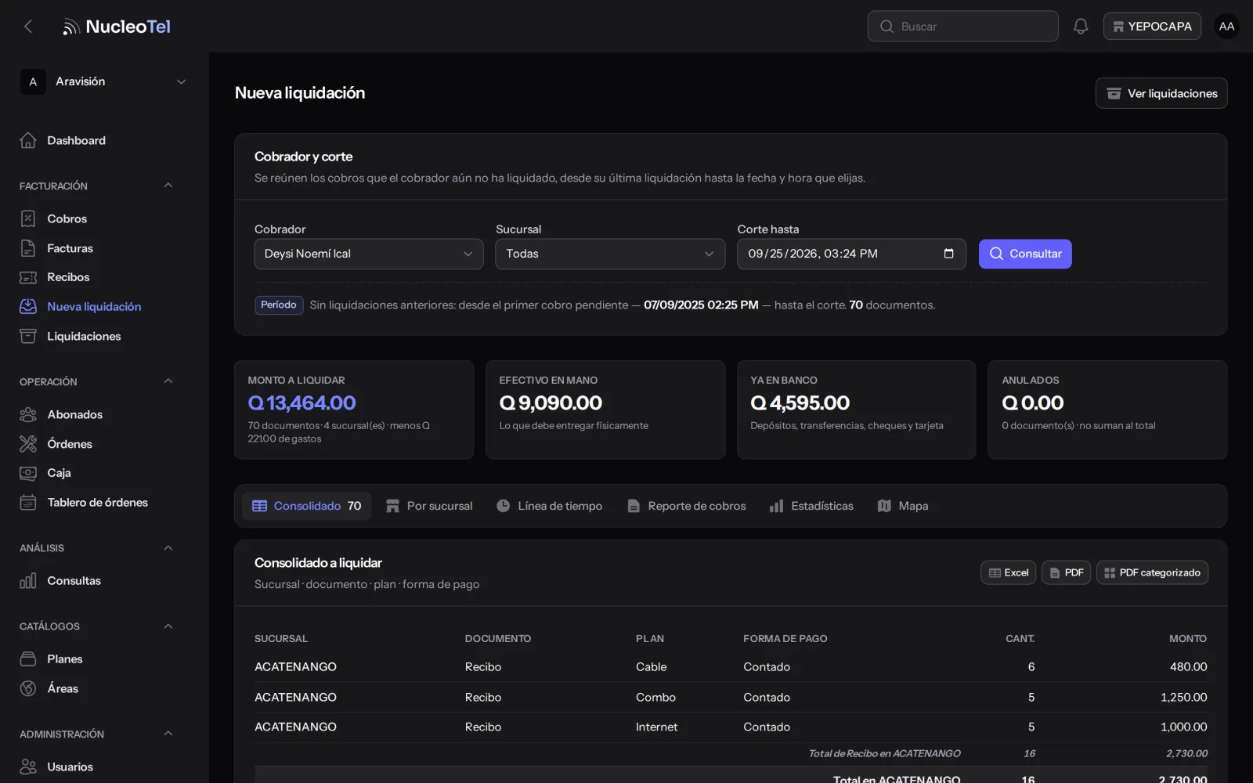Image resolution: width=1253 pixels, height=783 pixels.
Task: Open the AA user avatar menu
Action: tap(1226, 27)
